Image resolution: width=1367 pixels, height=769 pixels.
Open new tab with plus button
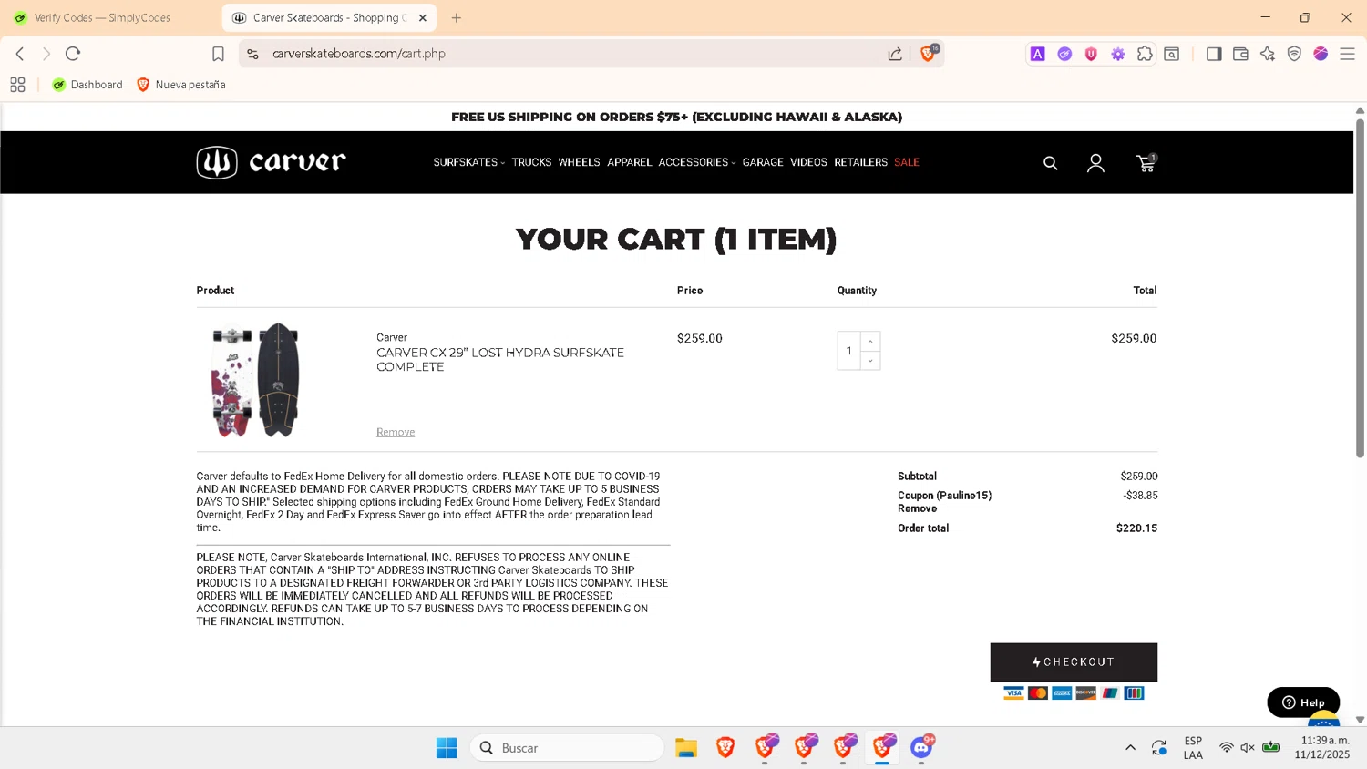[x=457, y=17]
